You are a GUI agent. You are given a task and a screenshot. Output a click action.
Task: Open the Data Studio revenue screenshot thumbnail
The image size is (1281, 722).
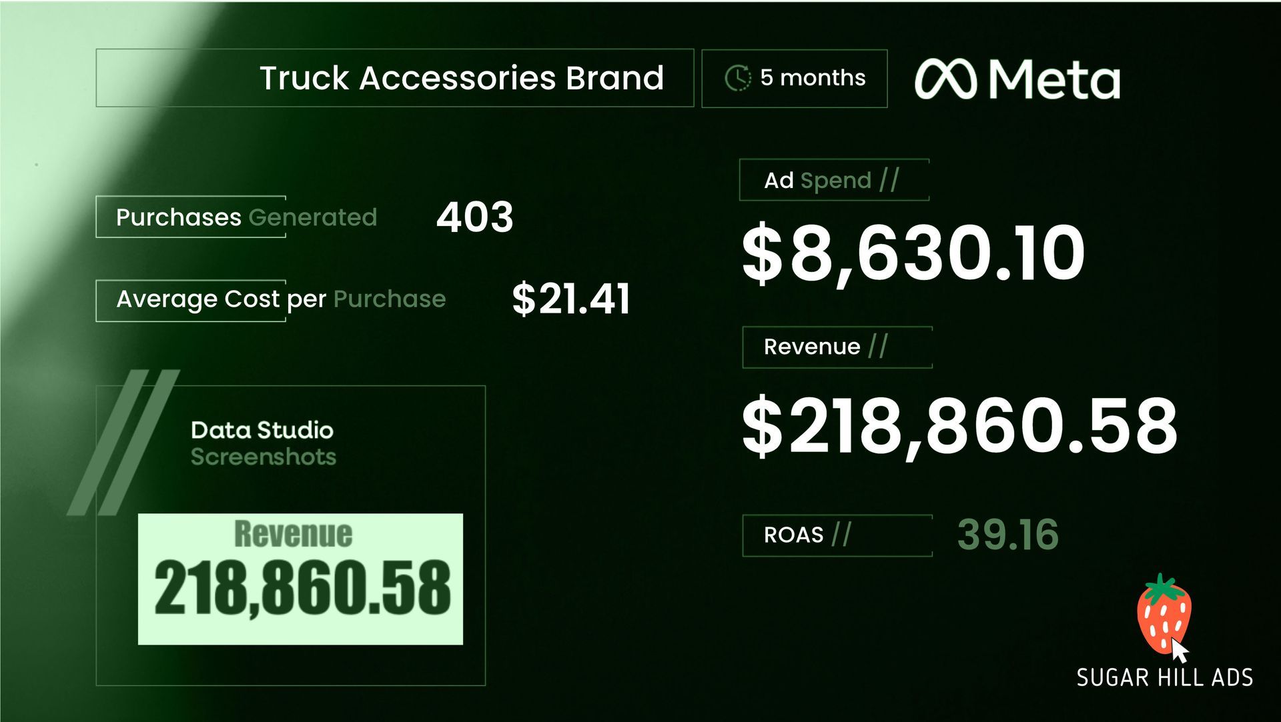point(300,579)
